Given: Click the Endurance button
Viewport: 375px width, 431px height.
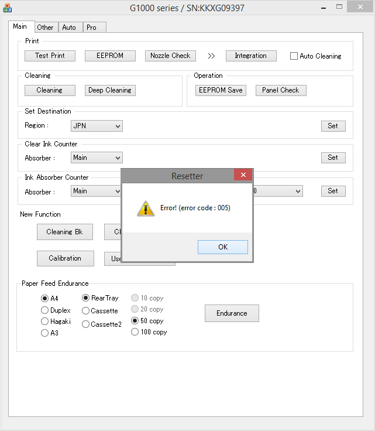Looking at the screenshot, I should pyautogui.click(x=232, y=313).
